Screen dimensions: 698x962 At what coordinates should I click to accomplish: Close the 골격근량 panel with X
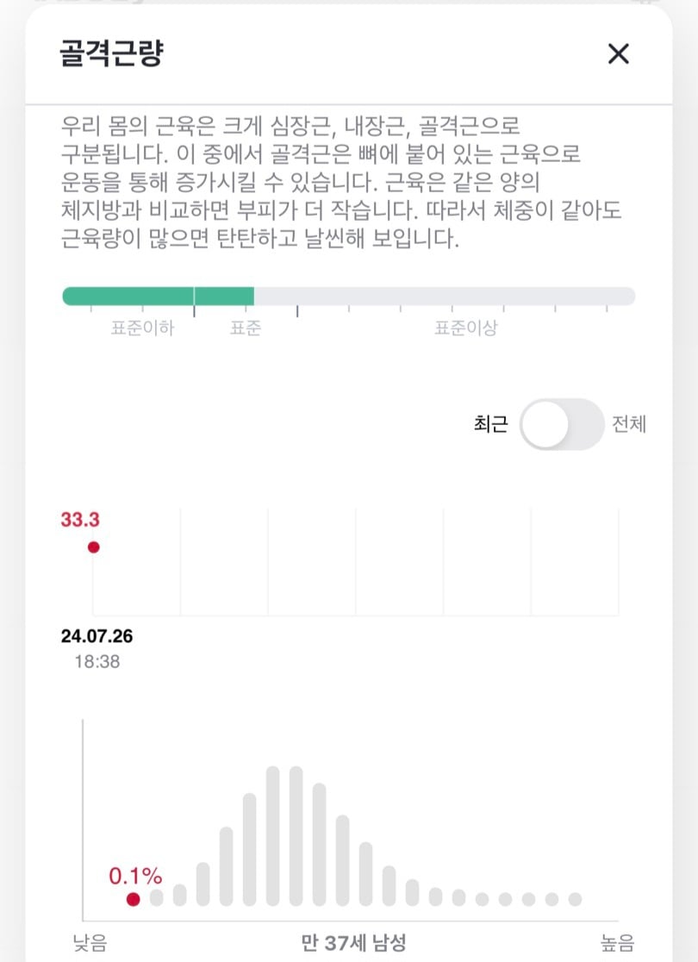pos(618,54)
